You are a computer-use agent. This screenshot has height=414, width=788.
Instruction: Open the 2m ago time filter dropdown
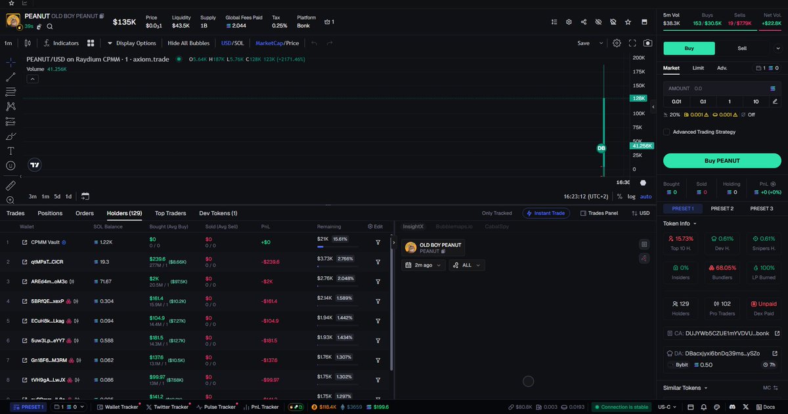[x=424, y=265]
